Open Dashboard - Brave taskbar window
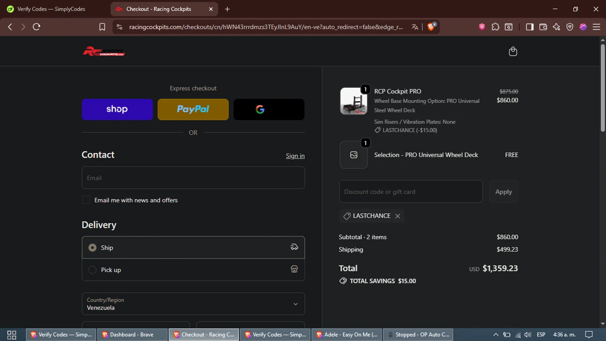Viewport: 606px width, 341px height. (x=132, y=335)
